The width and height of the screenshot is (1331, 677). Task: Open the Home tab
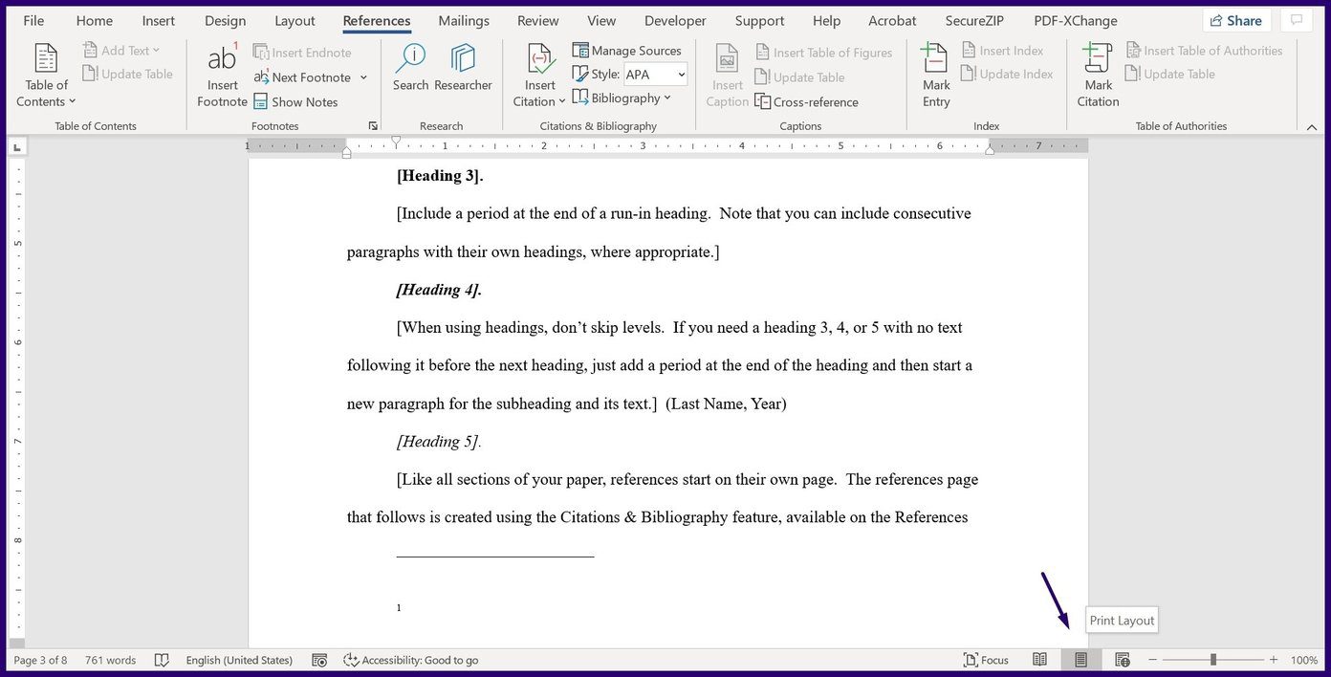click(x=95, y=20)
